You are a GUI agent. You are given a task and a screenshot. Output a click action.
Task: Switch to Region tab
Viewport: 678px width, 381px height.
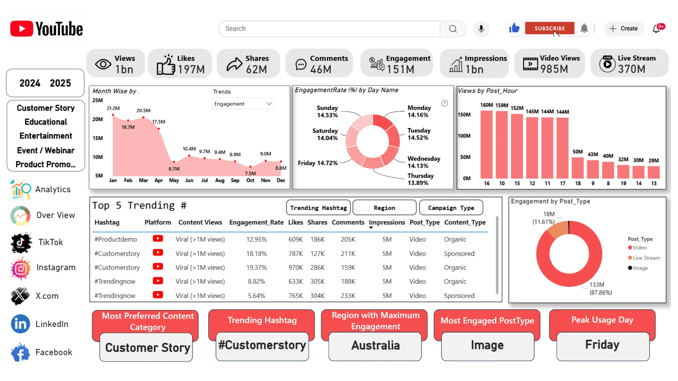click(x=384, y=208)
